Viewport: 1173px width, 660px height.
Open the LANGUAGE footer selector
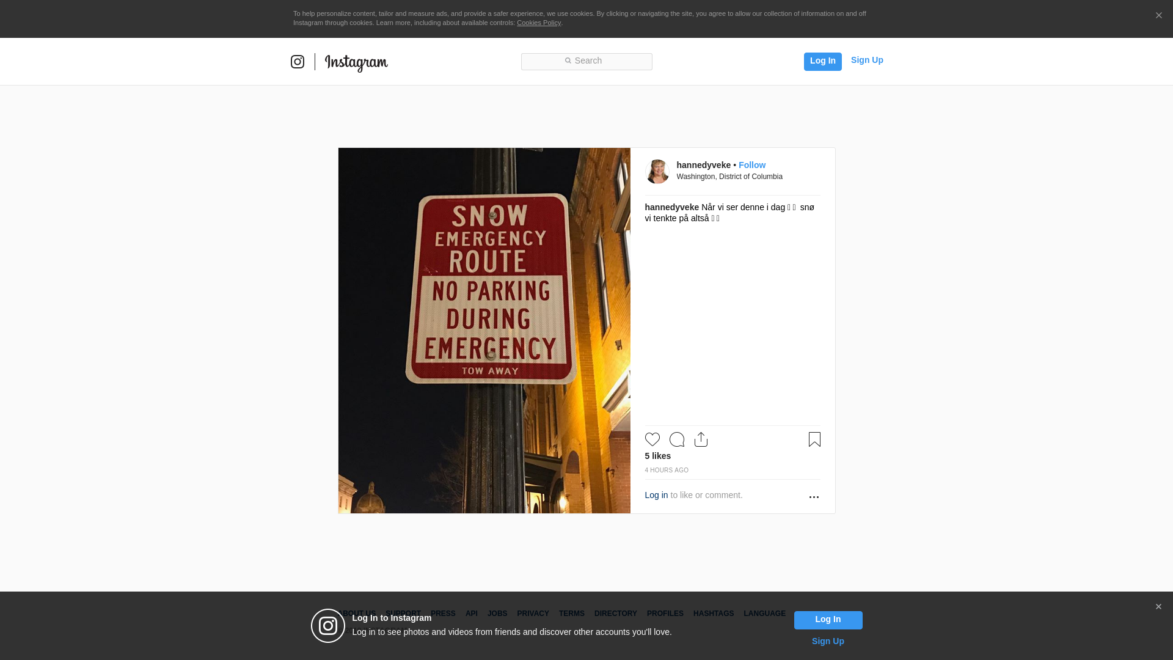pos(764,614)
